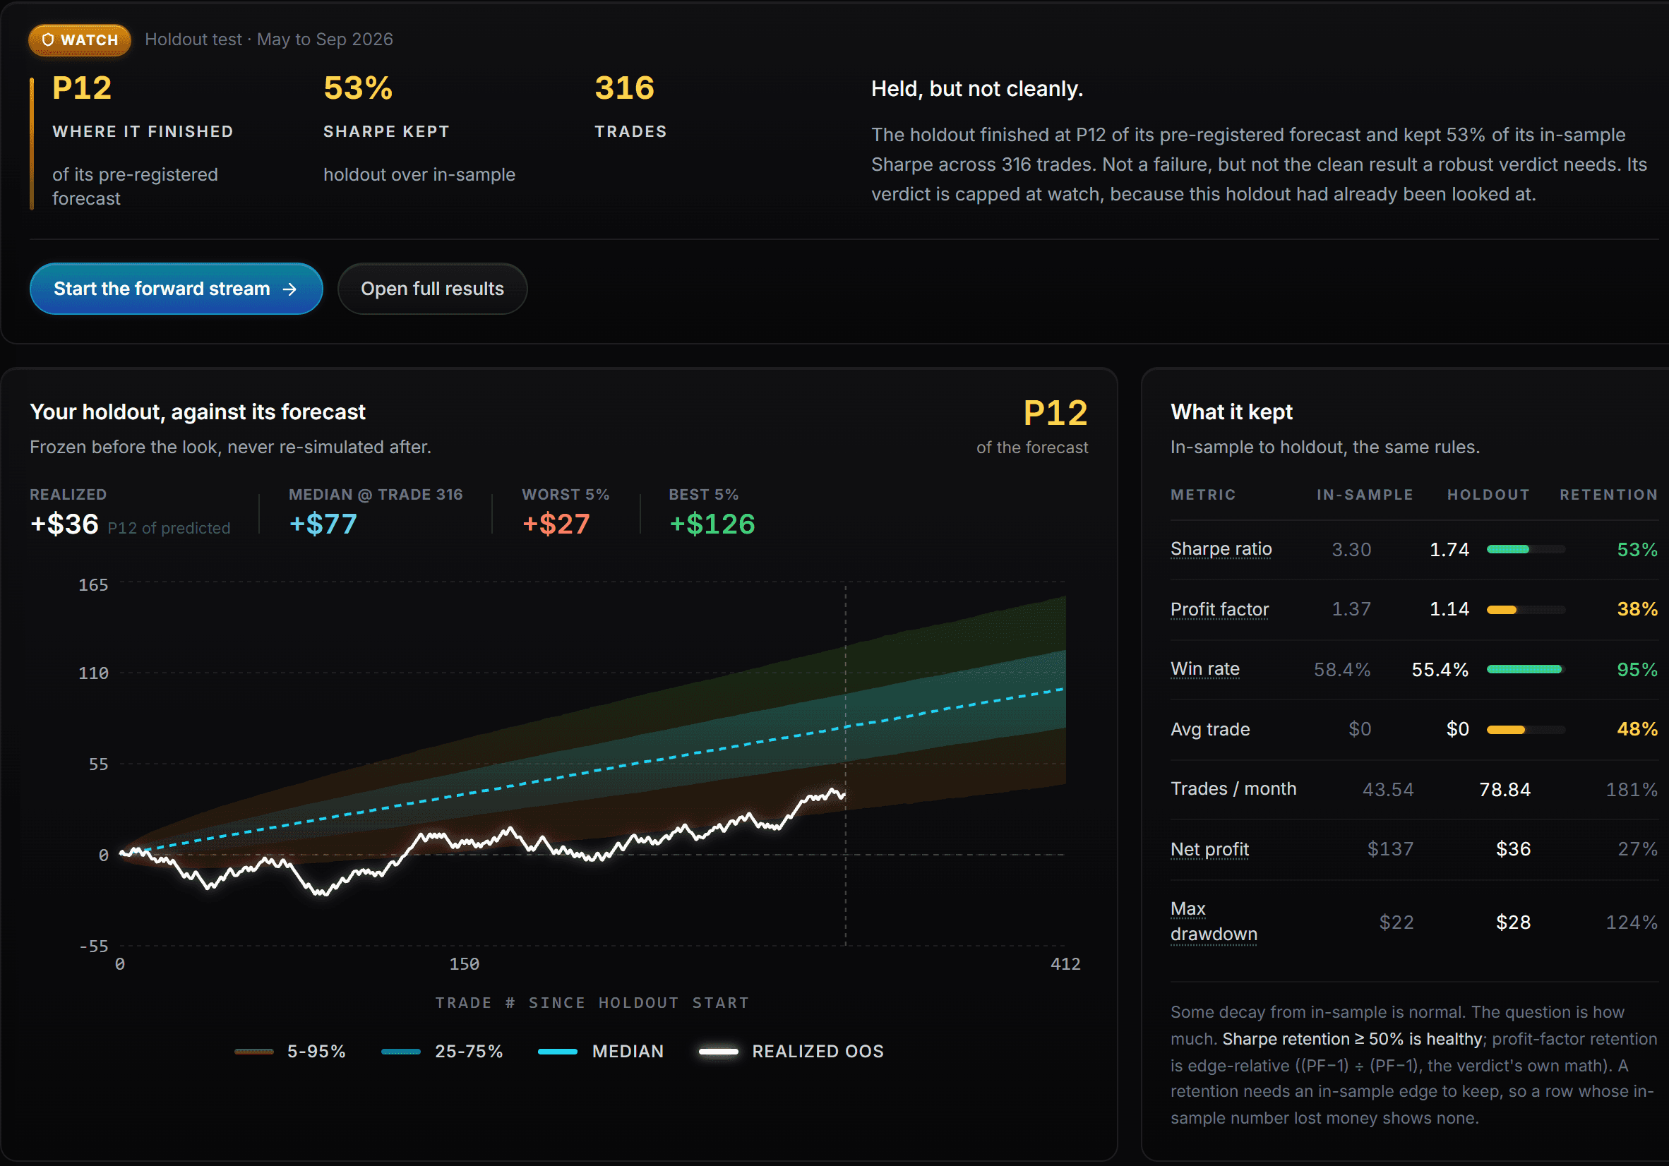
Task: Click the 5-95% legend swatch
Action: 253,1051
